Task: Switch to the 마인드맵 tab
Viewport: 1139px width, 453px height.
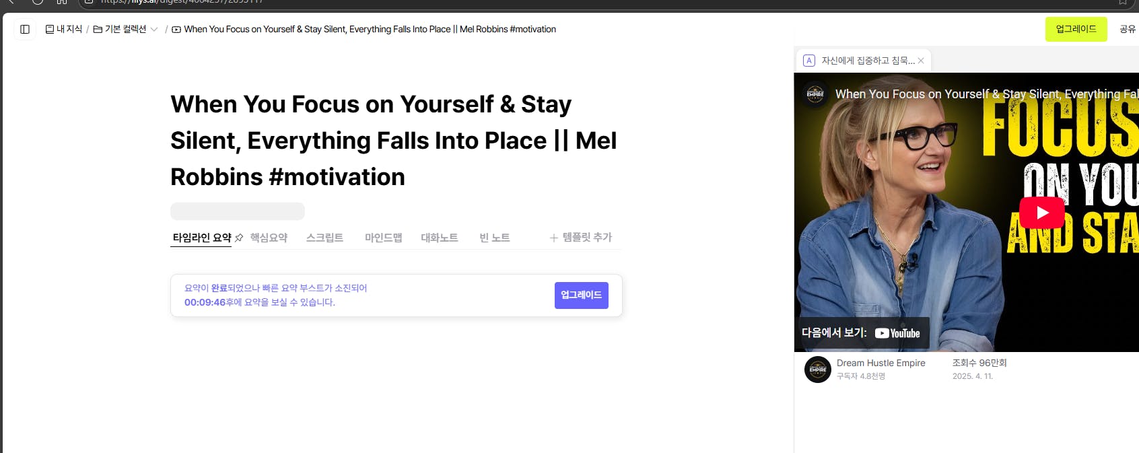Action: tap(383, 238)
